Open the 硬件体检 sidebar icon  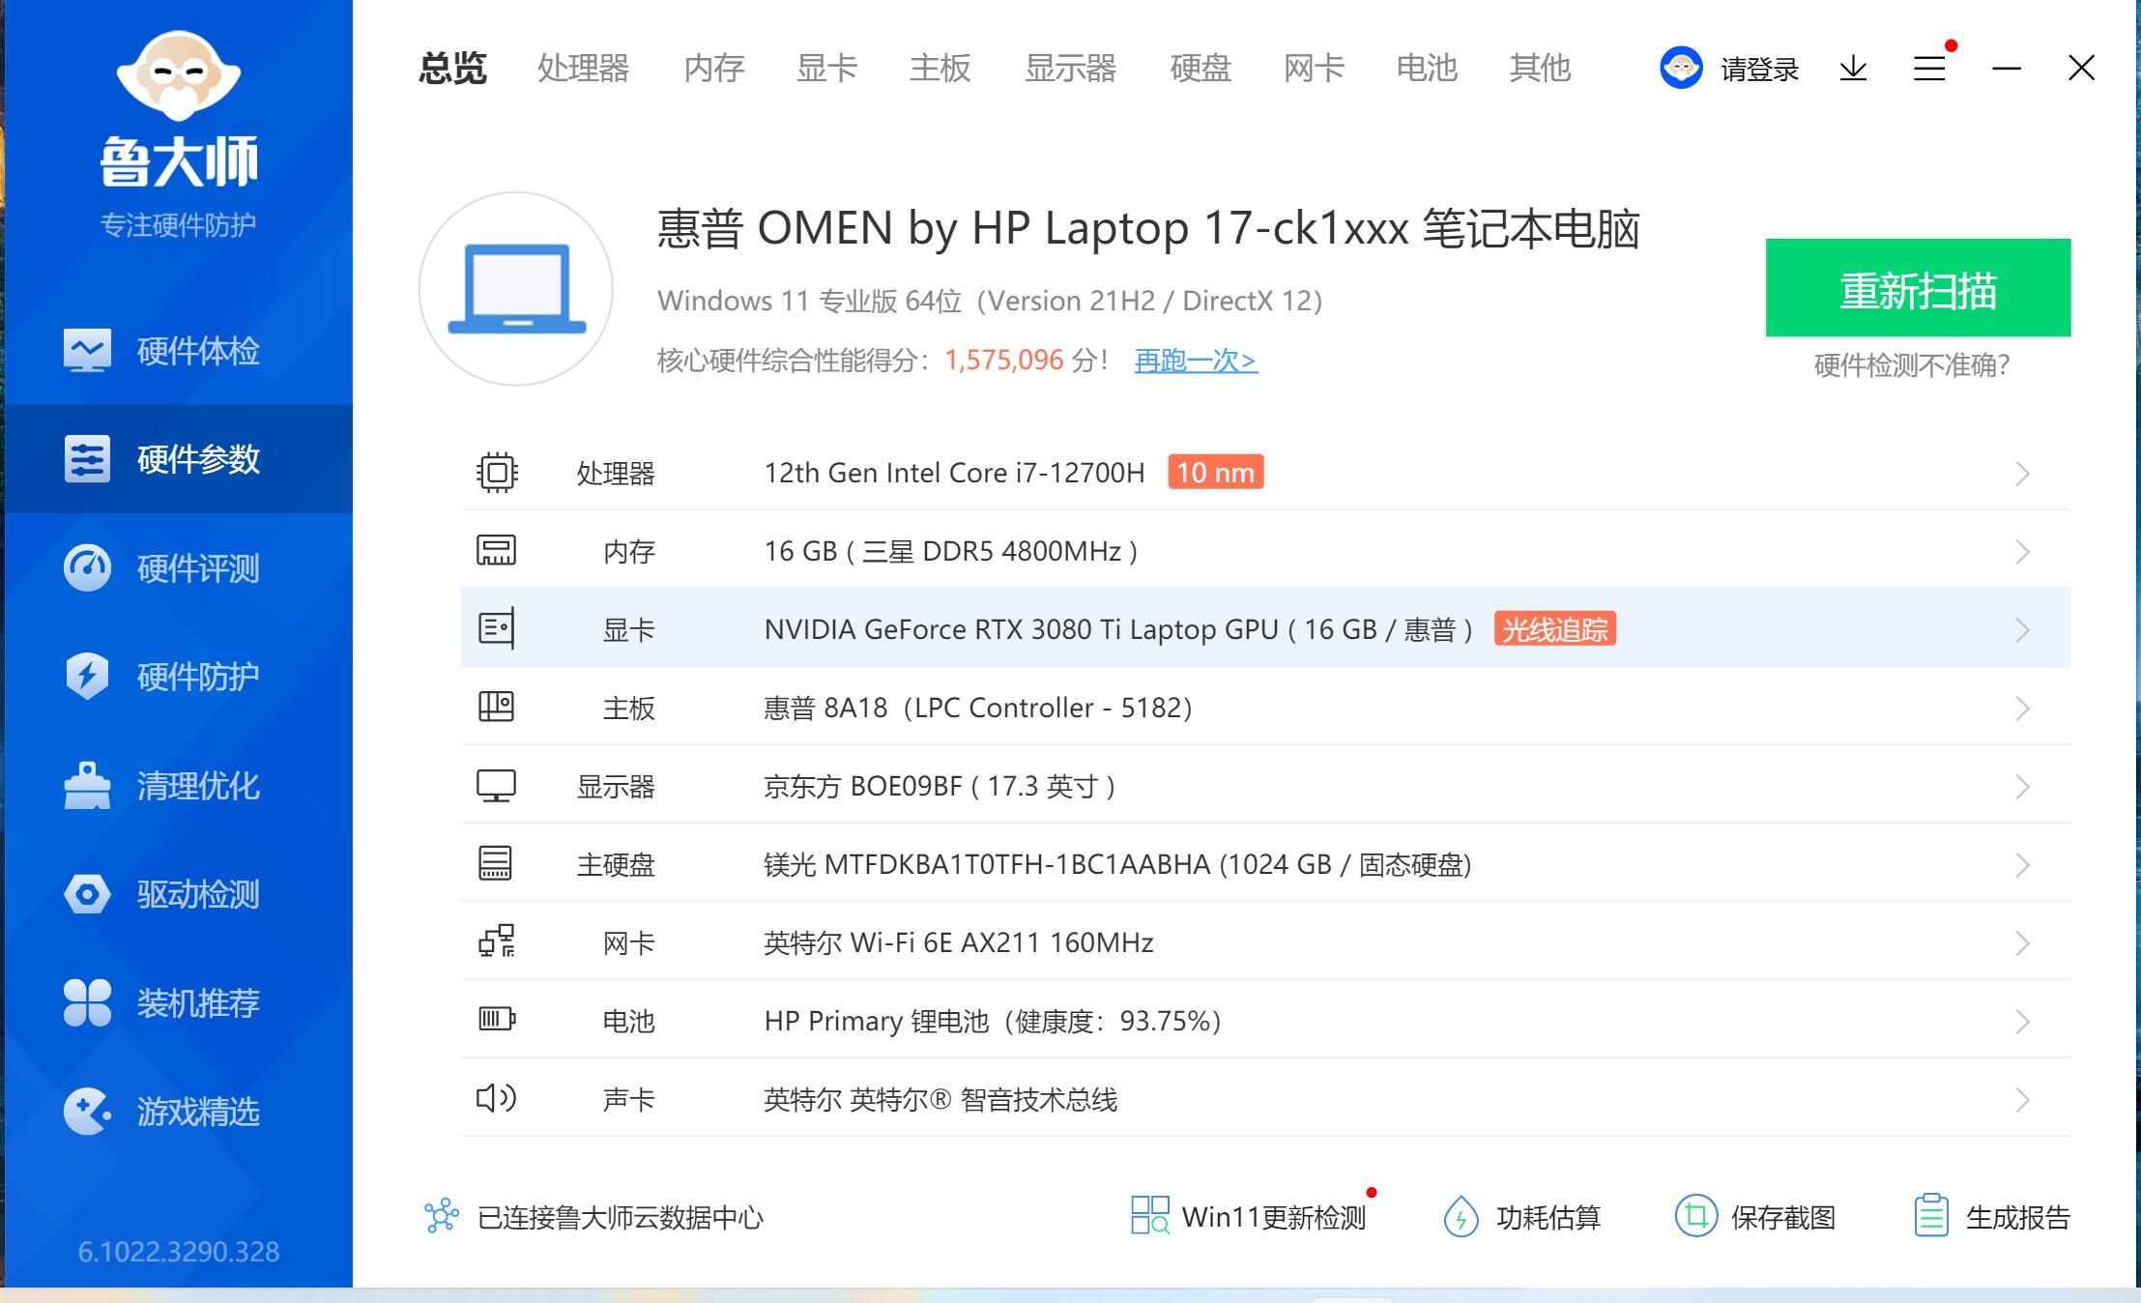87,351
